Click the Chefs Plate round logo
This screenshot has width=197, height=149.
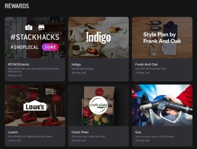(x=98, y=105)
